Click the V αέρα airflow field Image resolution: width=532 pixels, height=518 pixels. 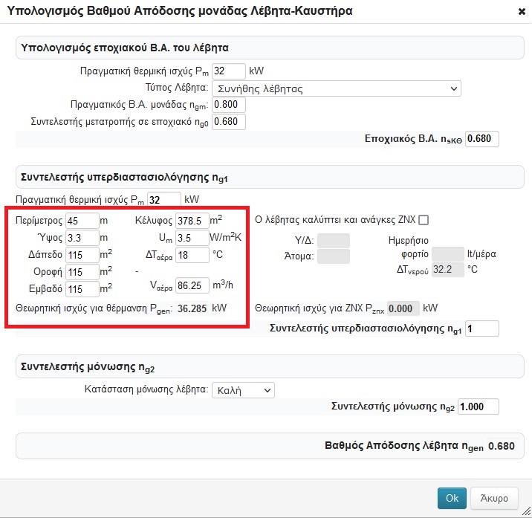click(x=192, y=285)
